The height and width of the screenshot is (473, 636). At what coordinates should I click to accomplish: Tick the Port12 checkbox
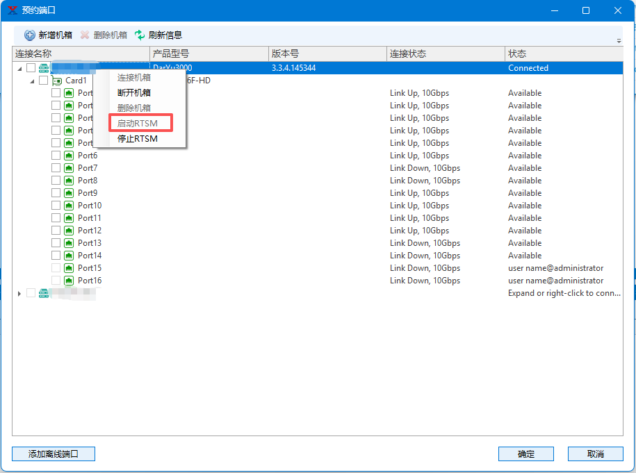click(x=56, y=231)
